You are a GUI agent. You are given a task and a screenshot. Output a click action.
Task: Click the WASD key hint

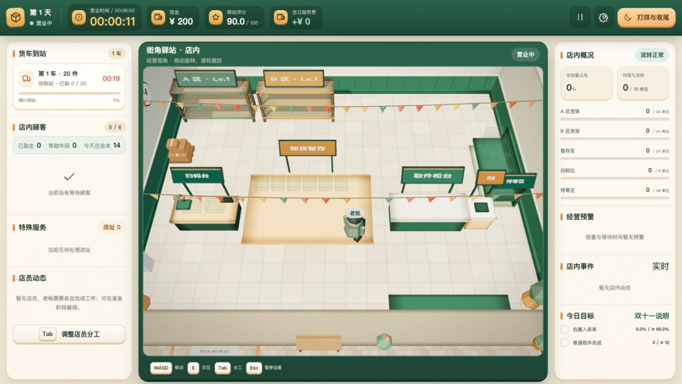point(161,368)
